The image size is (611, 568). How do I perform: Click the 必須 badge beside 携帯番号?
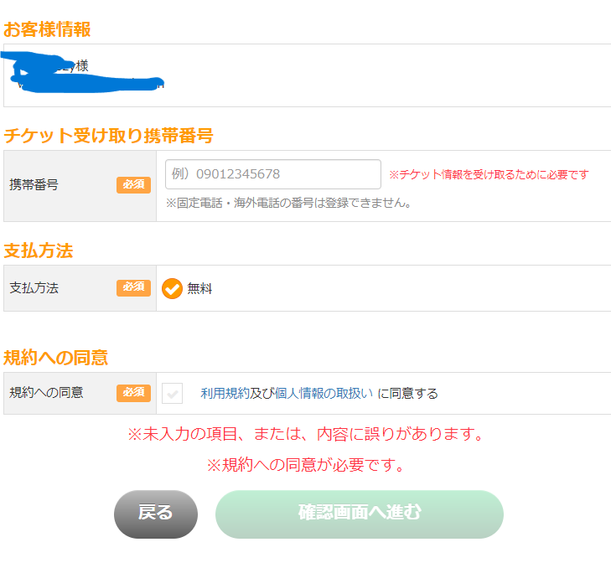(133, 184)
